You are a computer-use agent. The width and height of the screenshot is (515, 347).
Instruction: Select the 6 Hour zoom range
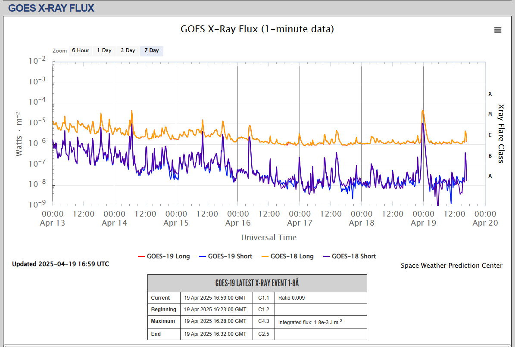tap(81, 50)
